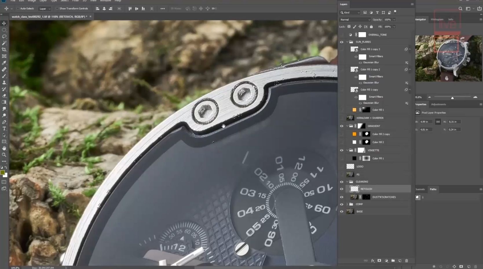This screenshot has width=483, height=269.
Task: Click the align top edges icon
Action: (x=130, y=9)
